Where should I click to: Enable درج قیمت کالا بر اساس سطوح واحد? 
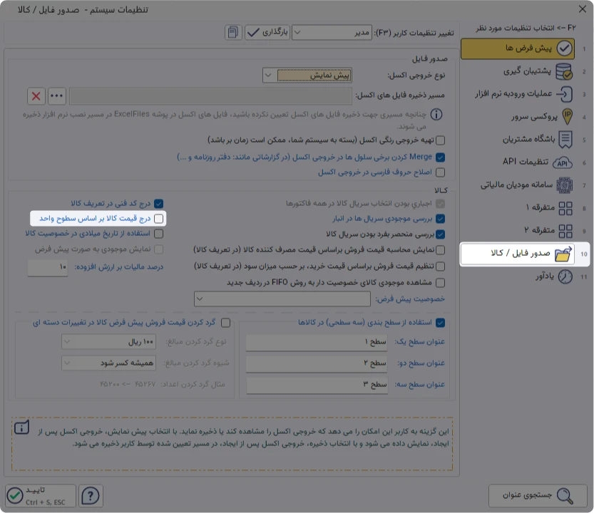[x=159, y=219]
